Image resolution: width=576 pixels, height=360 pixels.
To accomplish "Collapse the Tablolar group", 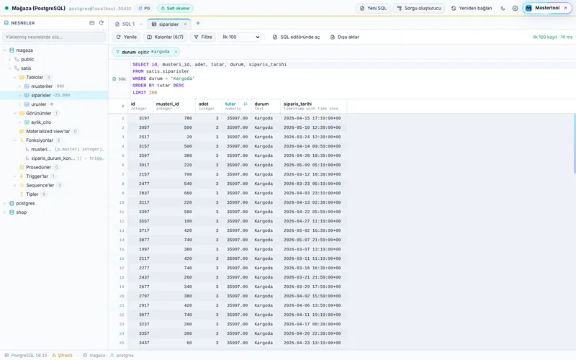I will coord(14,77).
